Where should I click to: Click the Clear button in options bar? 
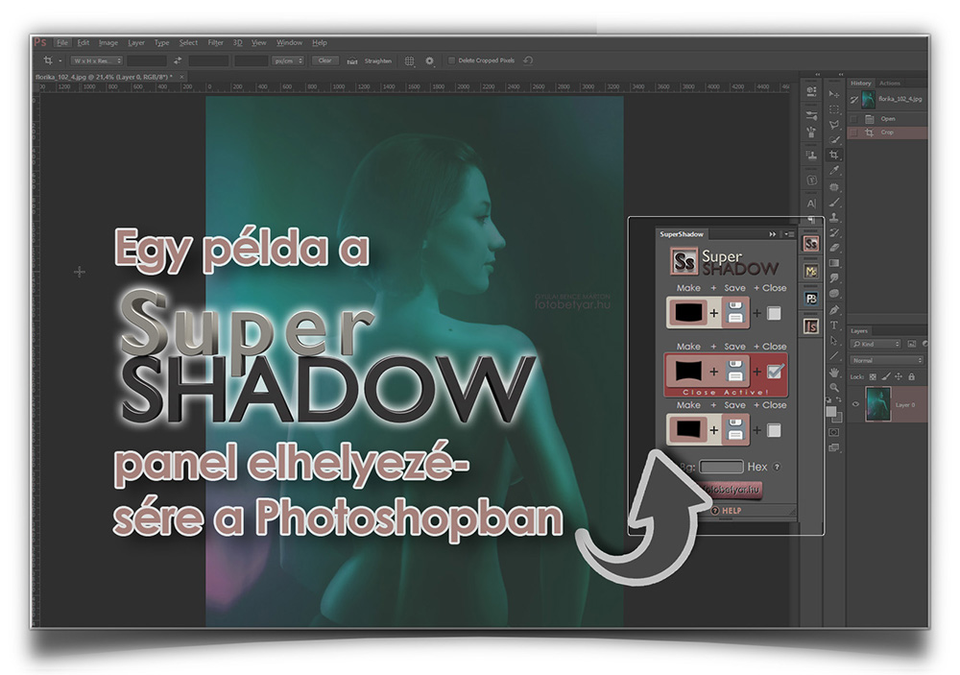(x=324, y=60)
